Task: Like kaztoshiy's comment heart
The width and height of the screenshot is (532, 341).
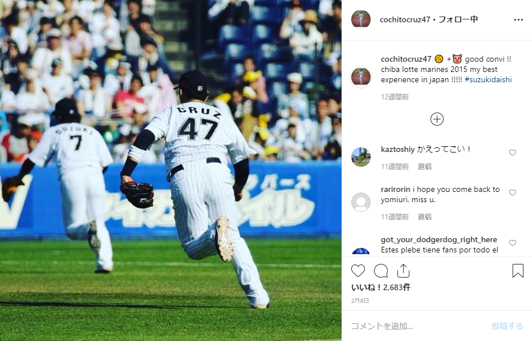Action: [x=512, y=153]
